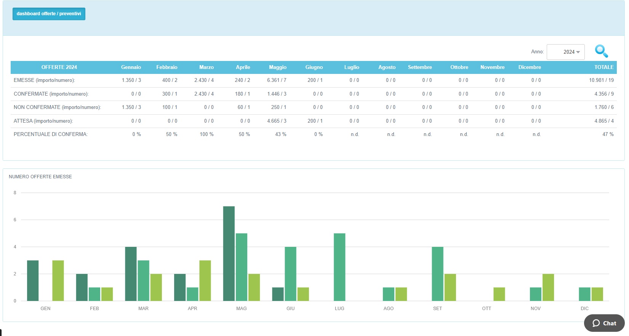Image resolution: width=629 pixels, height=336 pixels.
Task: Open the Chat widget button
Action: click(604, 323)
